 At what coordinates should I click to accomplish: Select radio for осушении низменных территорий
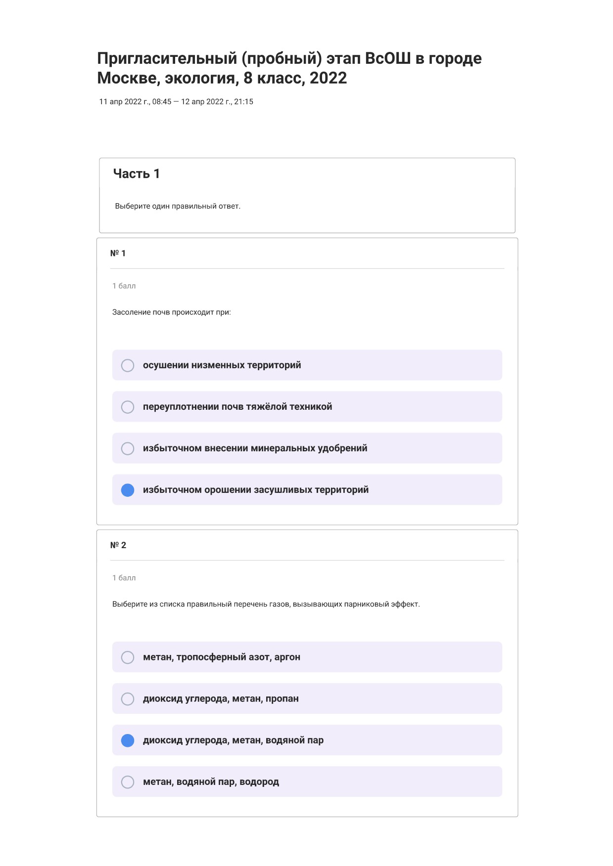click(128, 365)
